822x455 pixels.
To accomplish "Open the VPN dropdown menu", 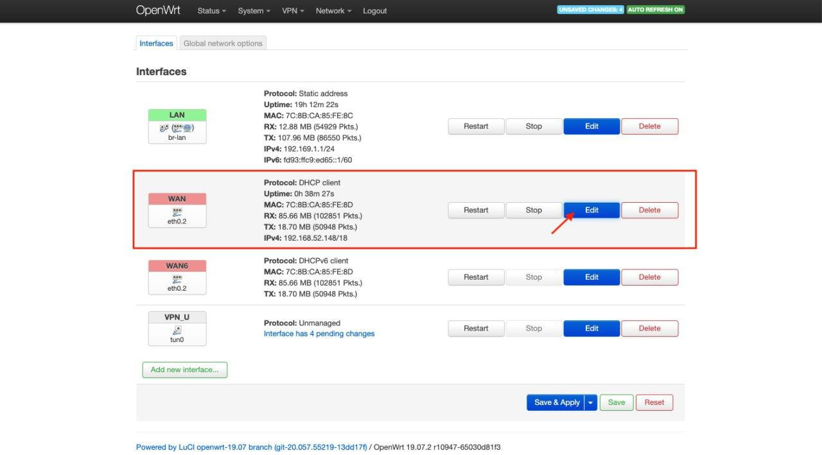I will 293,11.
